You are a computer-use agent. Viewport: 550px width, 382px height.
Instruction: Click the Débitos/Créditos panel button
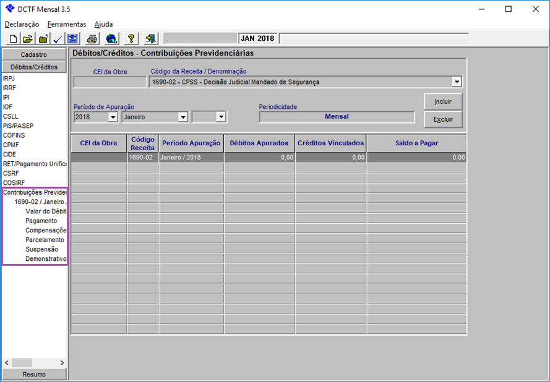34,67
